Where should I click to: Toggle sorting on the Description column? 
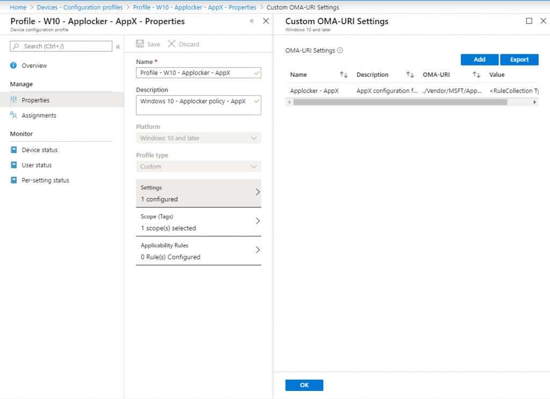(x=410, y=74)
